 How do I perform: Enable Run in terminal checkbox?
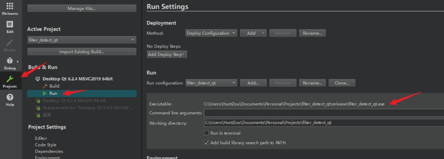click(x=206, y=133)
